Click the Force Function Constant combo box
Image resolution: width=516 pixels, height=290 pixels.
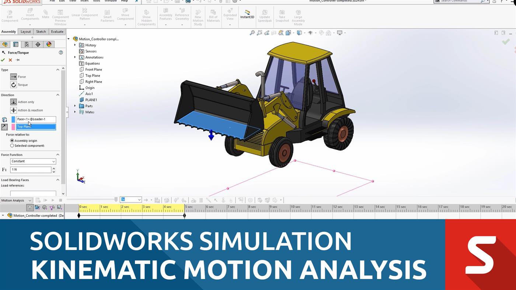[33, 161]
